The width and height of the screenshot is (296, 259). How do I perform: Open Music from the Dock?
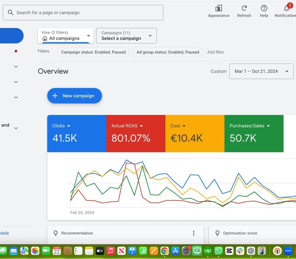pyautogui.click(x=111, y=251)
